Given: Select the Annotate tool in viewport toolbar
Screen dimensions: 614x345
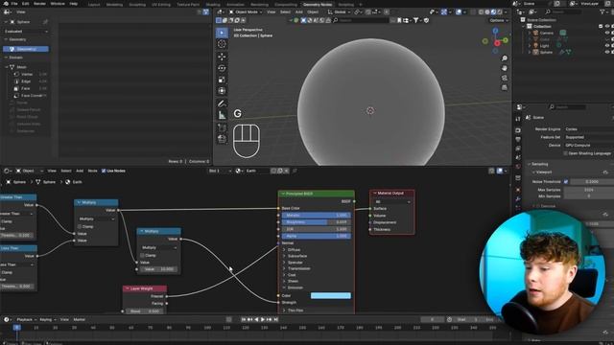Looking at the screenshot, I should coord(222,103).
